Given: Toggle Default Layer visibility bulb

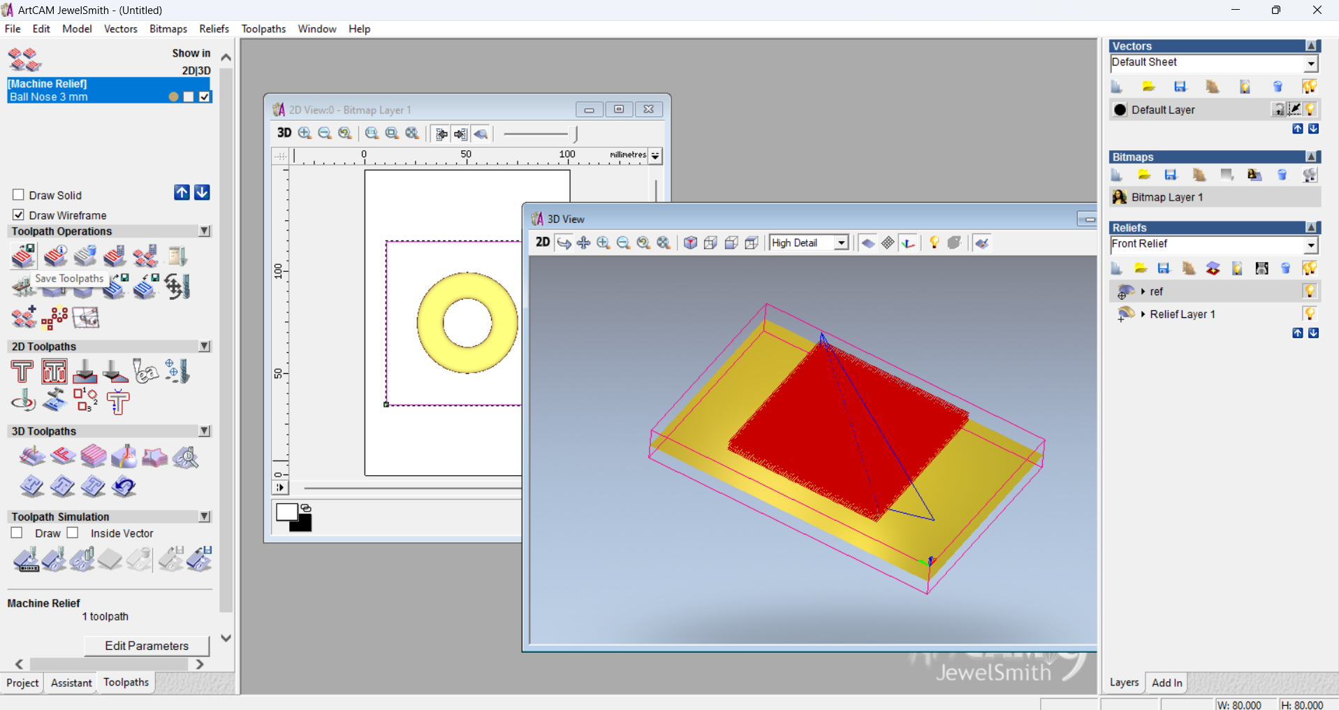Looking at the screenshot, I should tap(1310, 109).
